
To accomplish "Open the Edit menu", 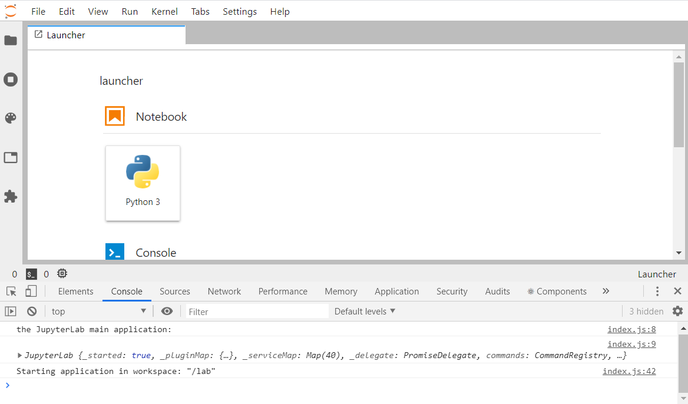I will pyautogui.click(x=67, y=11).
